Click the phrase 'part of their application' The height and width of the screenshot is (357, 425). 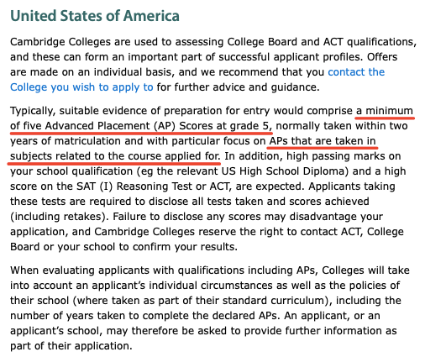click(x=70, y=346)
